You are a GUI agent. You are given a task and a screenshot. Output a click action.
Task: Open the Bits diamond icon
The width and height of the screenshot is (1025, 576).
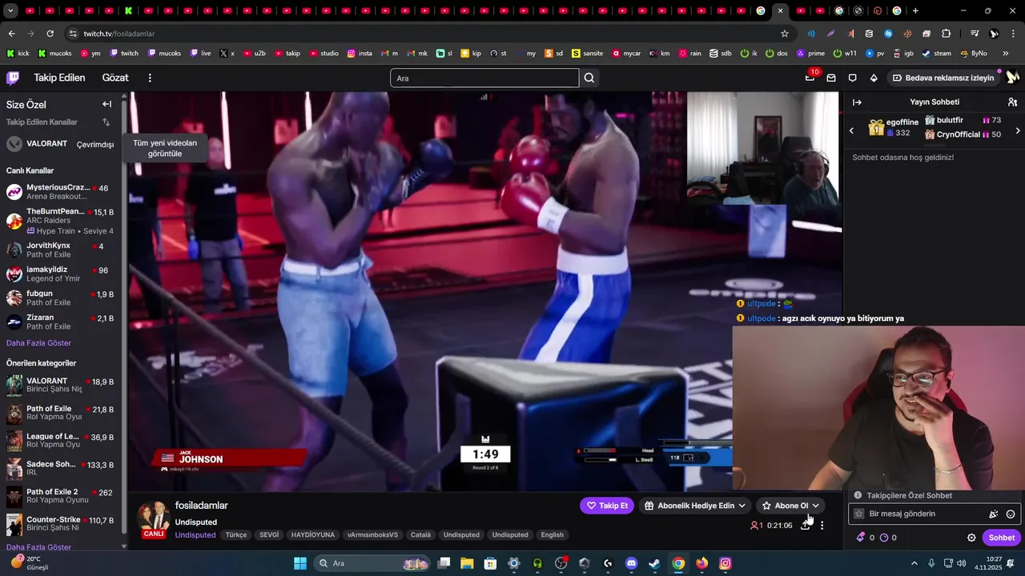[x=874, y=78]
